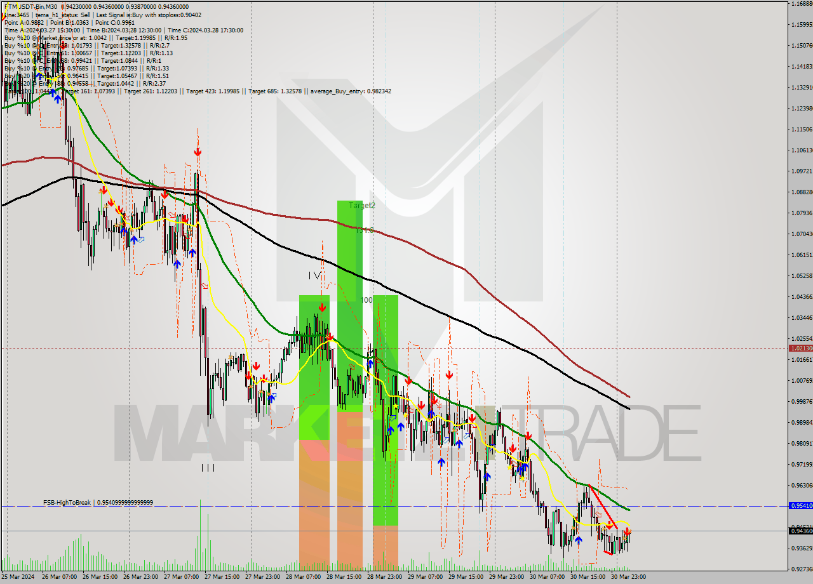Select the 1.0436 price axis label
Image resolution: width=813 pixels, height=584 pixels.
[x=802, y=296]
